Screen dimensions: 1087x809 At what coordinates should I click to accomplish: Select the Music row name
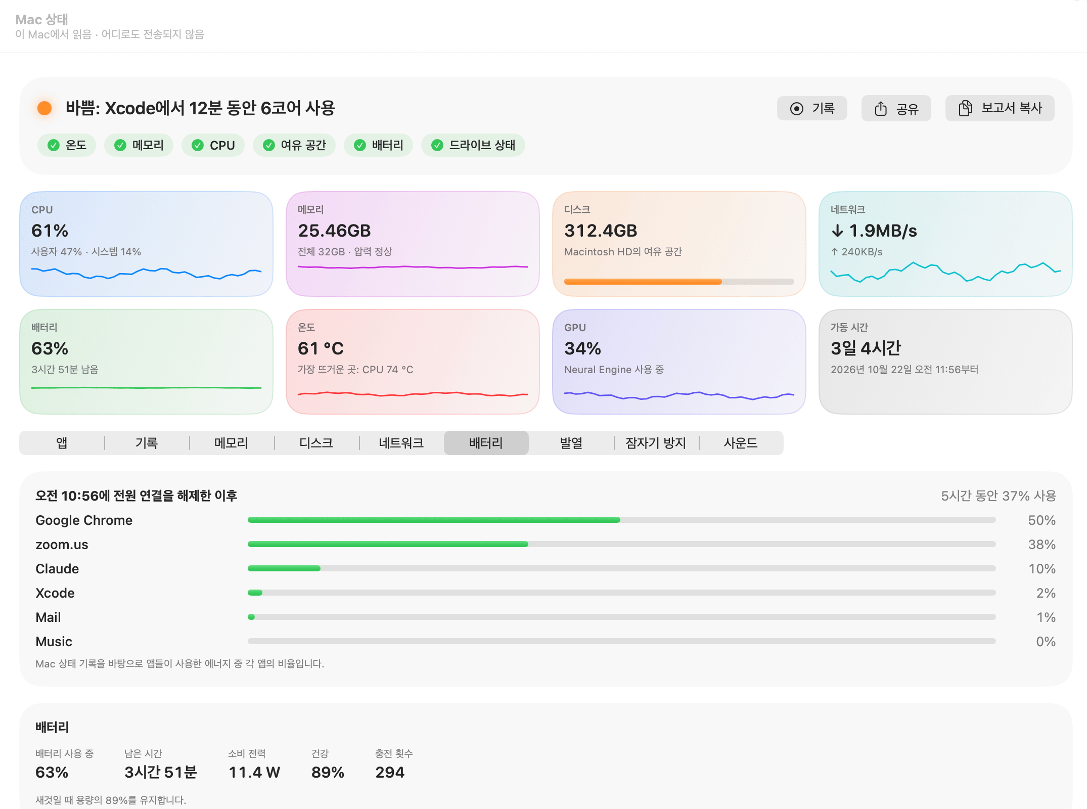(54, 642)
